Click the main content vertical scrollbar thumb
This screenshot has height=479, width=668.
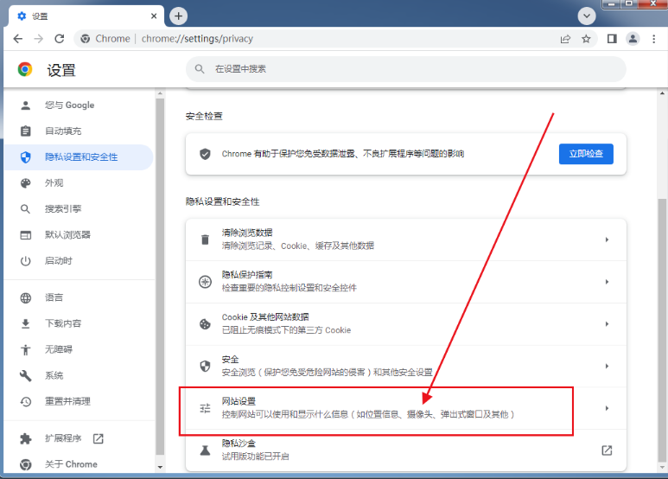(x=663, y=329)
